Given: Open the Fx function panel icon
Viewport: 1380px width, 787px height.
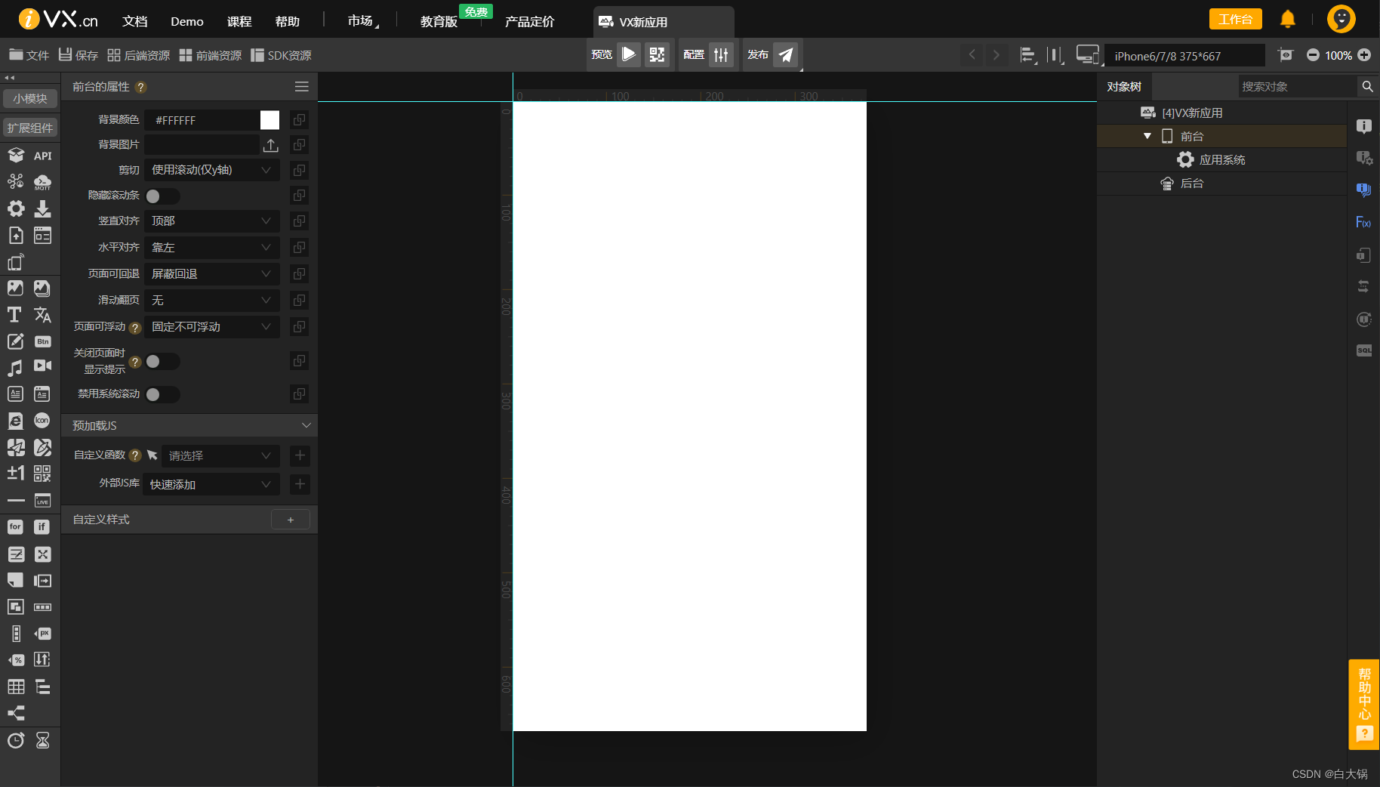Looking at the screenshot, I should pos(1363,222).
